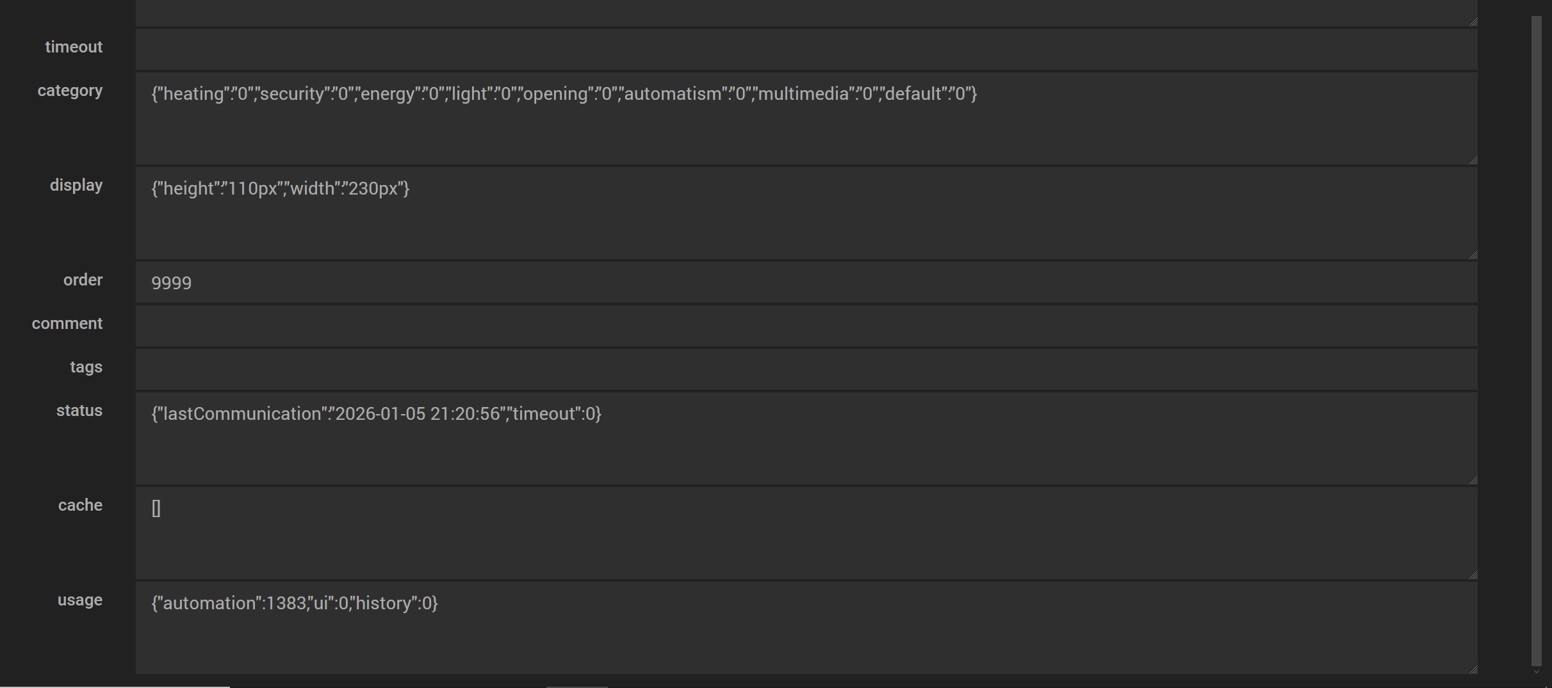Click the 'comment' label text
This screenshot has height=688, width=1552.
[67, 324]
